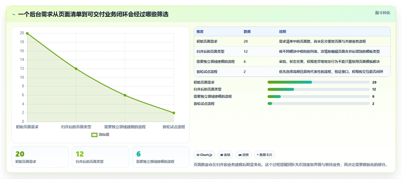
Task: Click the 数据卡片 tag chip
Action: coord(265,155)
